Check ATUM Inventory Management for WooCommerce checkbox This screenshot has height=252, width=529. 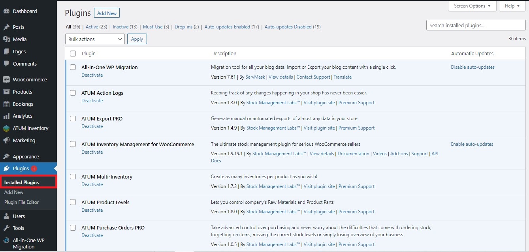tap(73, 144)
